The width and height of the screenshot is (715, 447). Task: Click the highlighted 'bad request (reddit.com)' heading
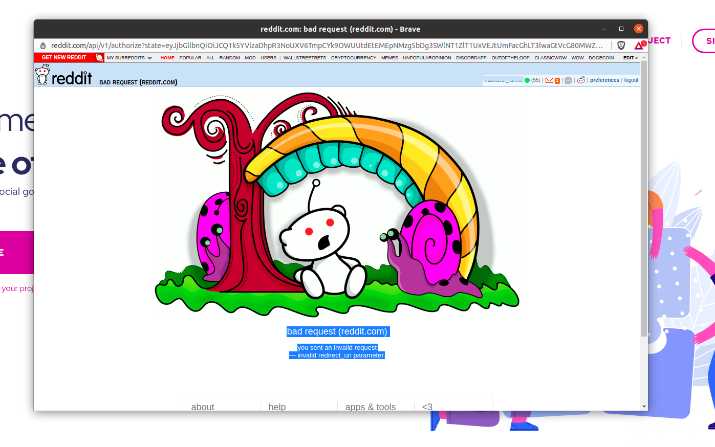click(x=337, y=331)
